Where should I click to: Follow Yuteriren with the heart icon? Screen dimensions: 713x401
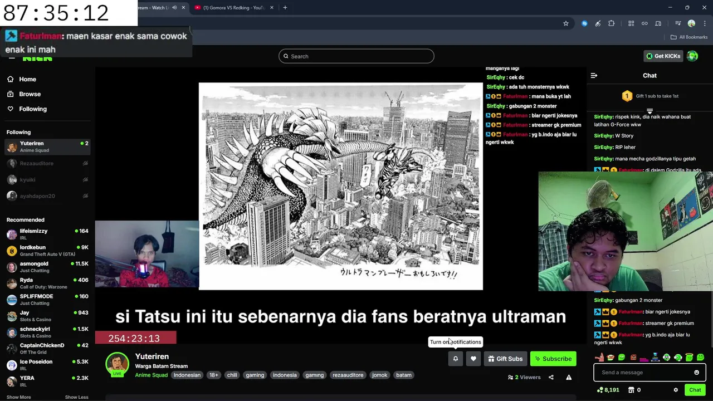click(x=473, y=359)
